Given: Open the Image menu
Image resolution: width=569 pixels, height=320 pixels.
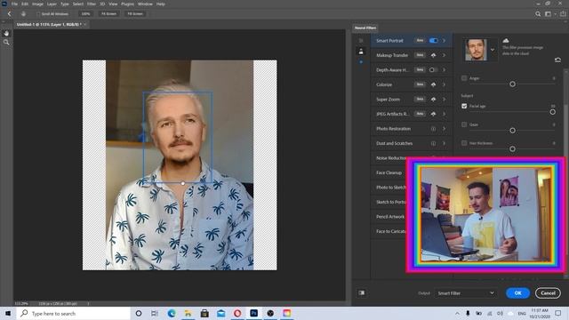Looking at the screenshot, I should coord(37,4).
